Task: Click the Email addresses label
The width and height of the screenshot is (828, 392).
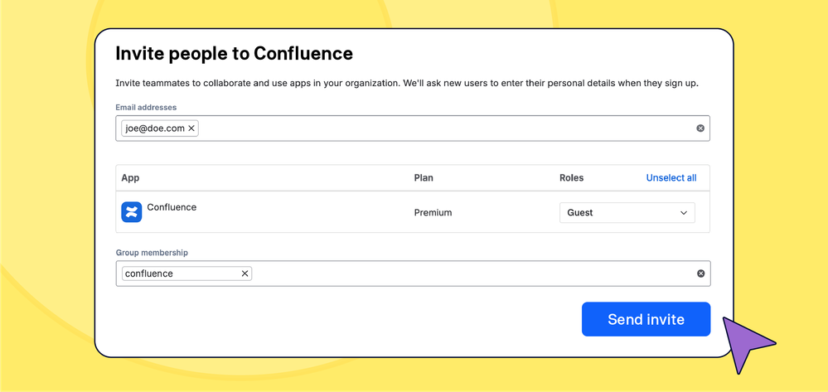Action: (x=146, y=107)
